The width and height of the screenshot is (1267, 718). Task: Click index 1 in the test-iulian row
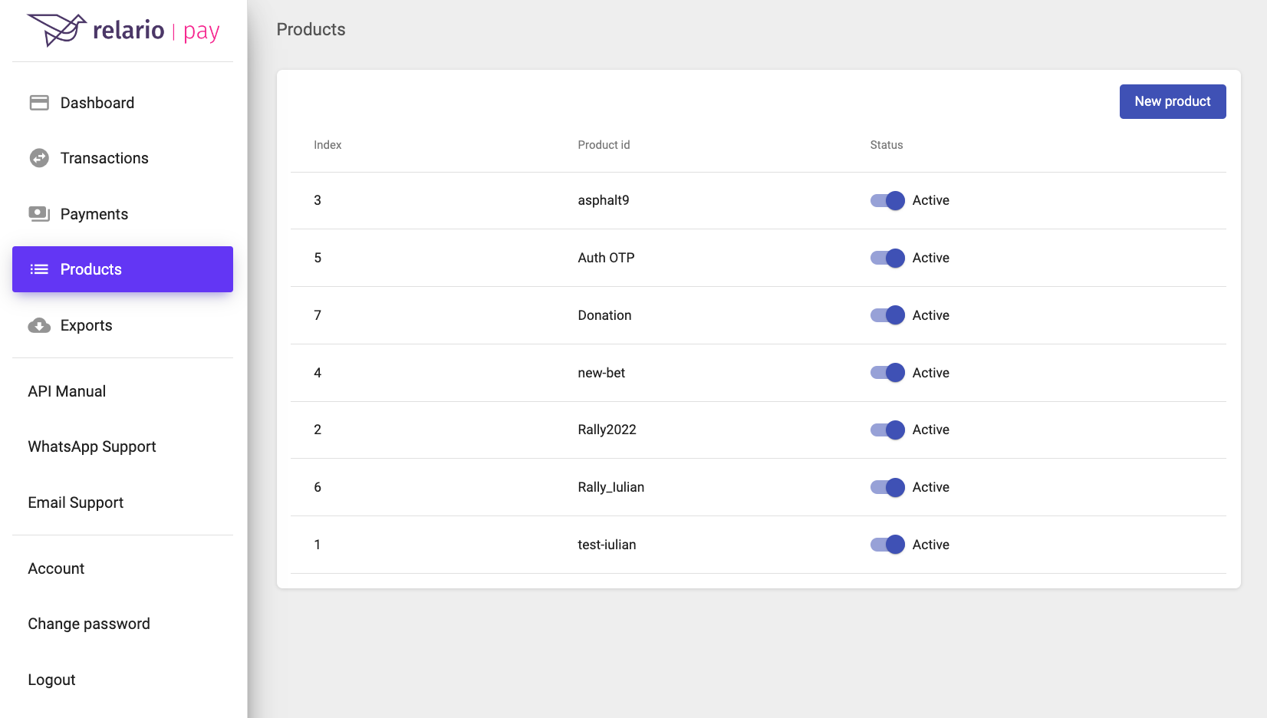318,545
